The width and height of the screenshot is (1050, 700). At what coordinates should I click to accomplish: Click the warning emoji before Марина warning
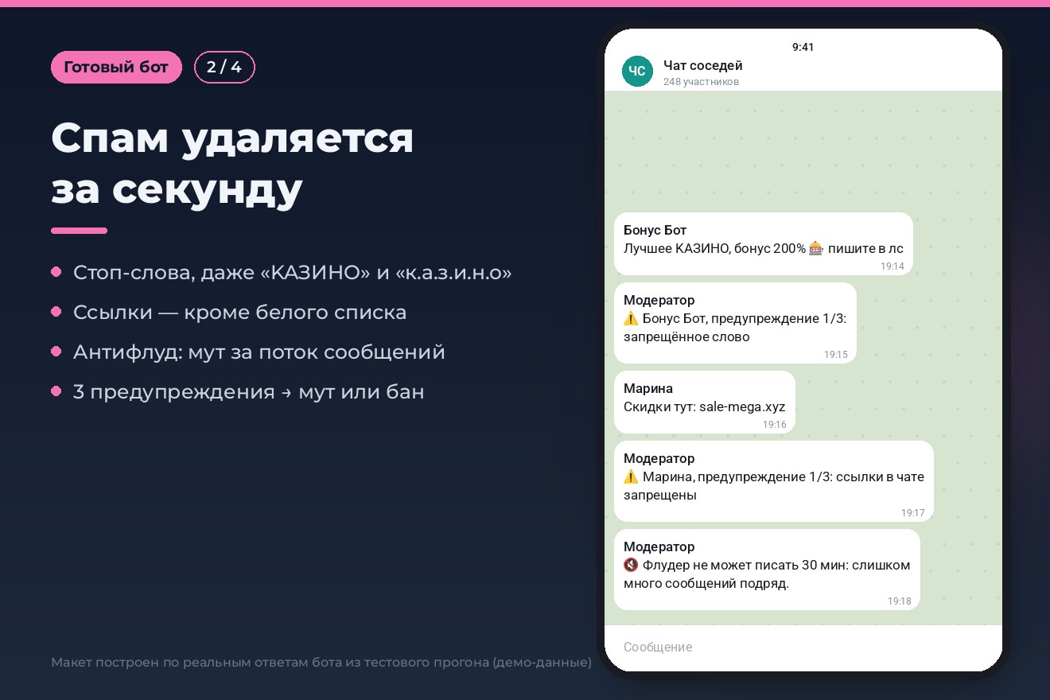631,476
